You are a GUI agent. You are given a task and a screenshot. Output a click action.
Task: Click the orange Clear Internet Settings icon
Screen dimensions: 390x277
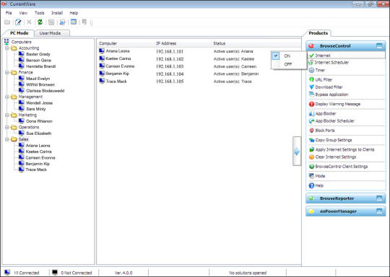pos(311,157)
